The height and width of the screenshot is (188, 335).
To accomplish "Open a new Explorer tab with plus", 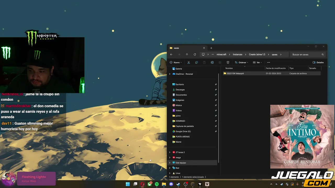I will coord(211,48).
